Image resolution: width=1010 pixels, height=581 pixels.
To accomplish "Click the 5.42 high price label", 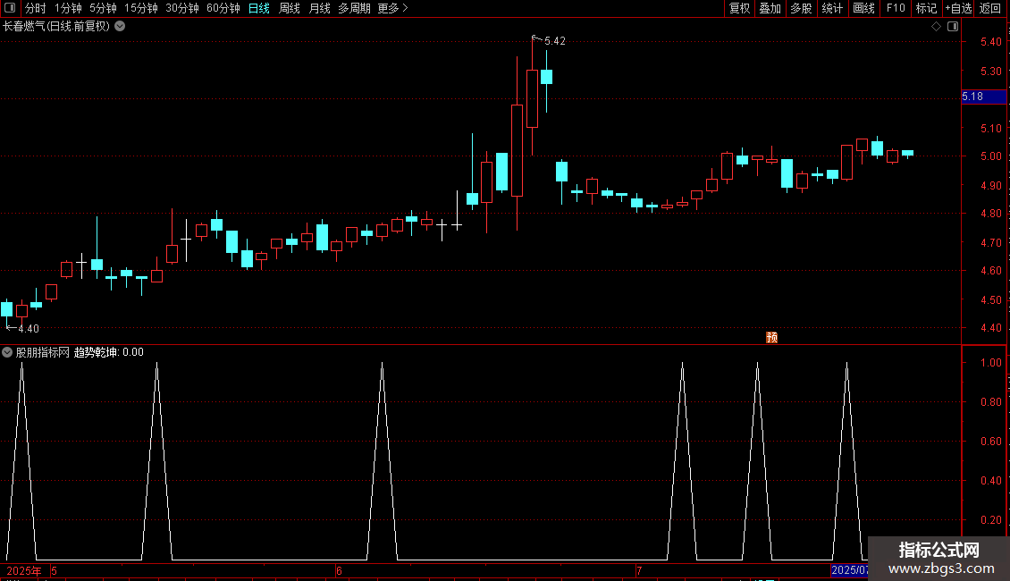I will click(554, 41).
